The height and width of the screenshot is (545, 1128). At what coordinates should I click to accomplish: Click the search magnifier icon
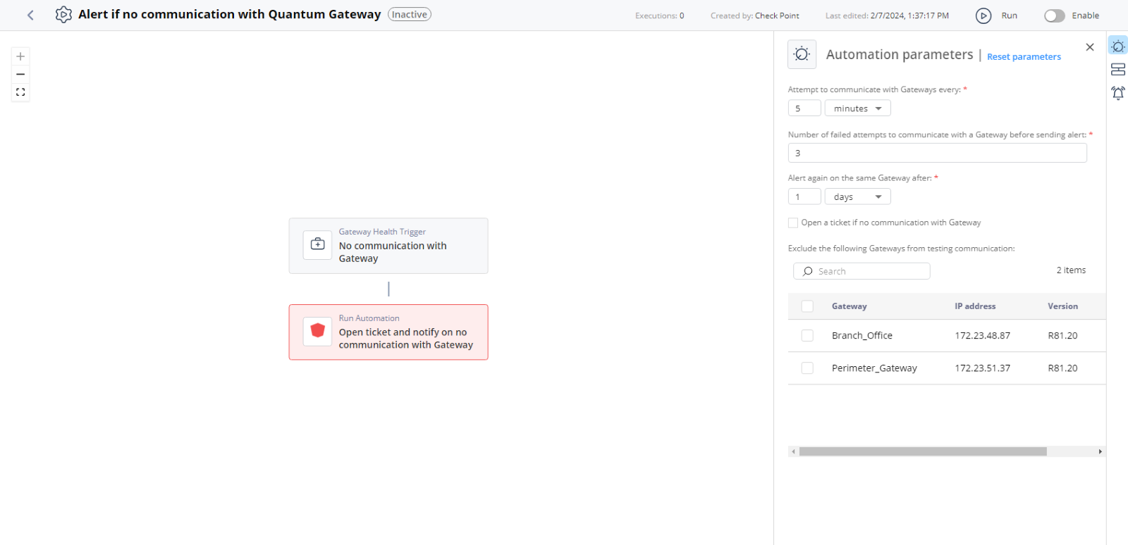click(x=808, y=271)
